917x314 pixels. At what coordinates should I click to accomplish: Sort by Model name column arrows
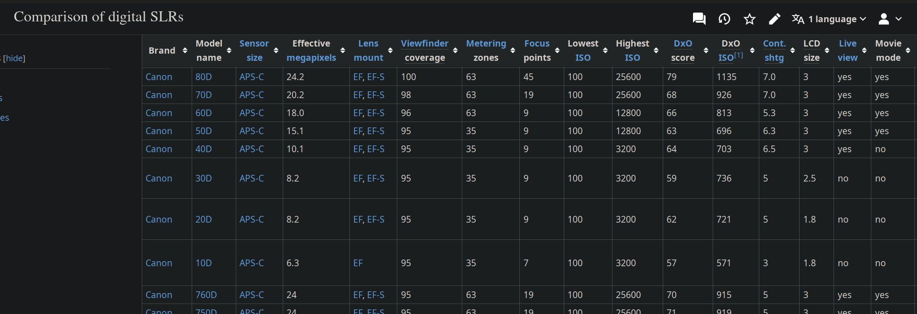[229, 50]
